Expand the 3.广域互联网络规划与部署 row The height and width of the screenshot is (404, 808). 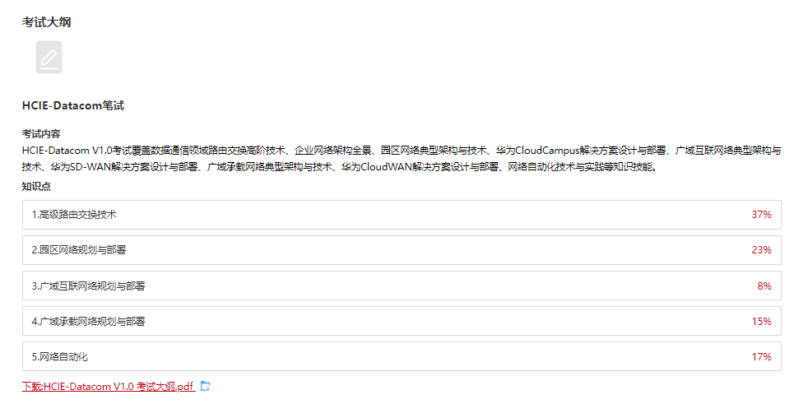pos(402,286)
